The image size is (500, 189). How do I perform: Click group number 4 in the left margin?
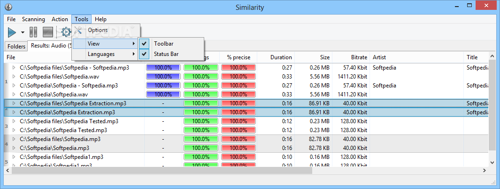coord(7,144)
